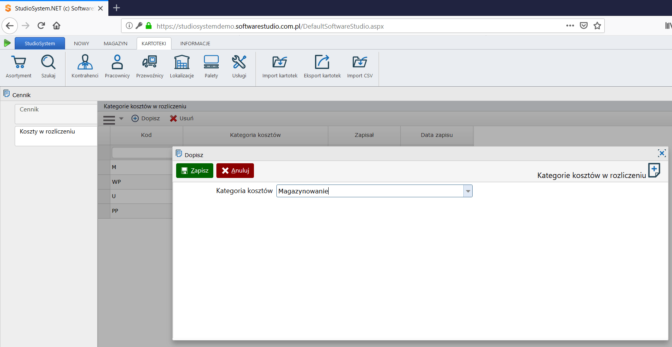The image size is (672, 347).
Task: Sort by Zapisał column header
Action: [364, 135]
